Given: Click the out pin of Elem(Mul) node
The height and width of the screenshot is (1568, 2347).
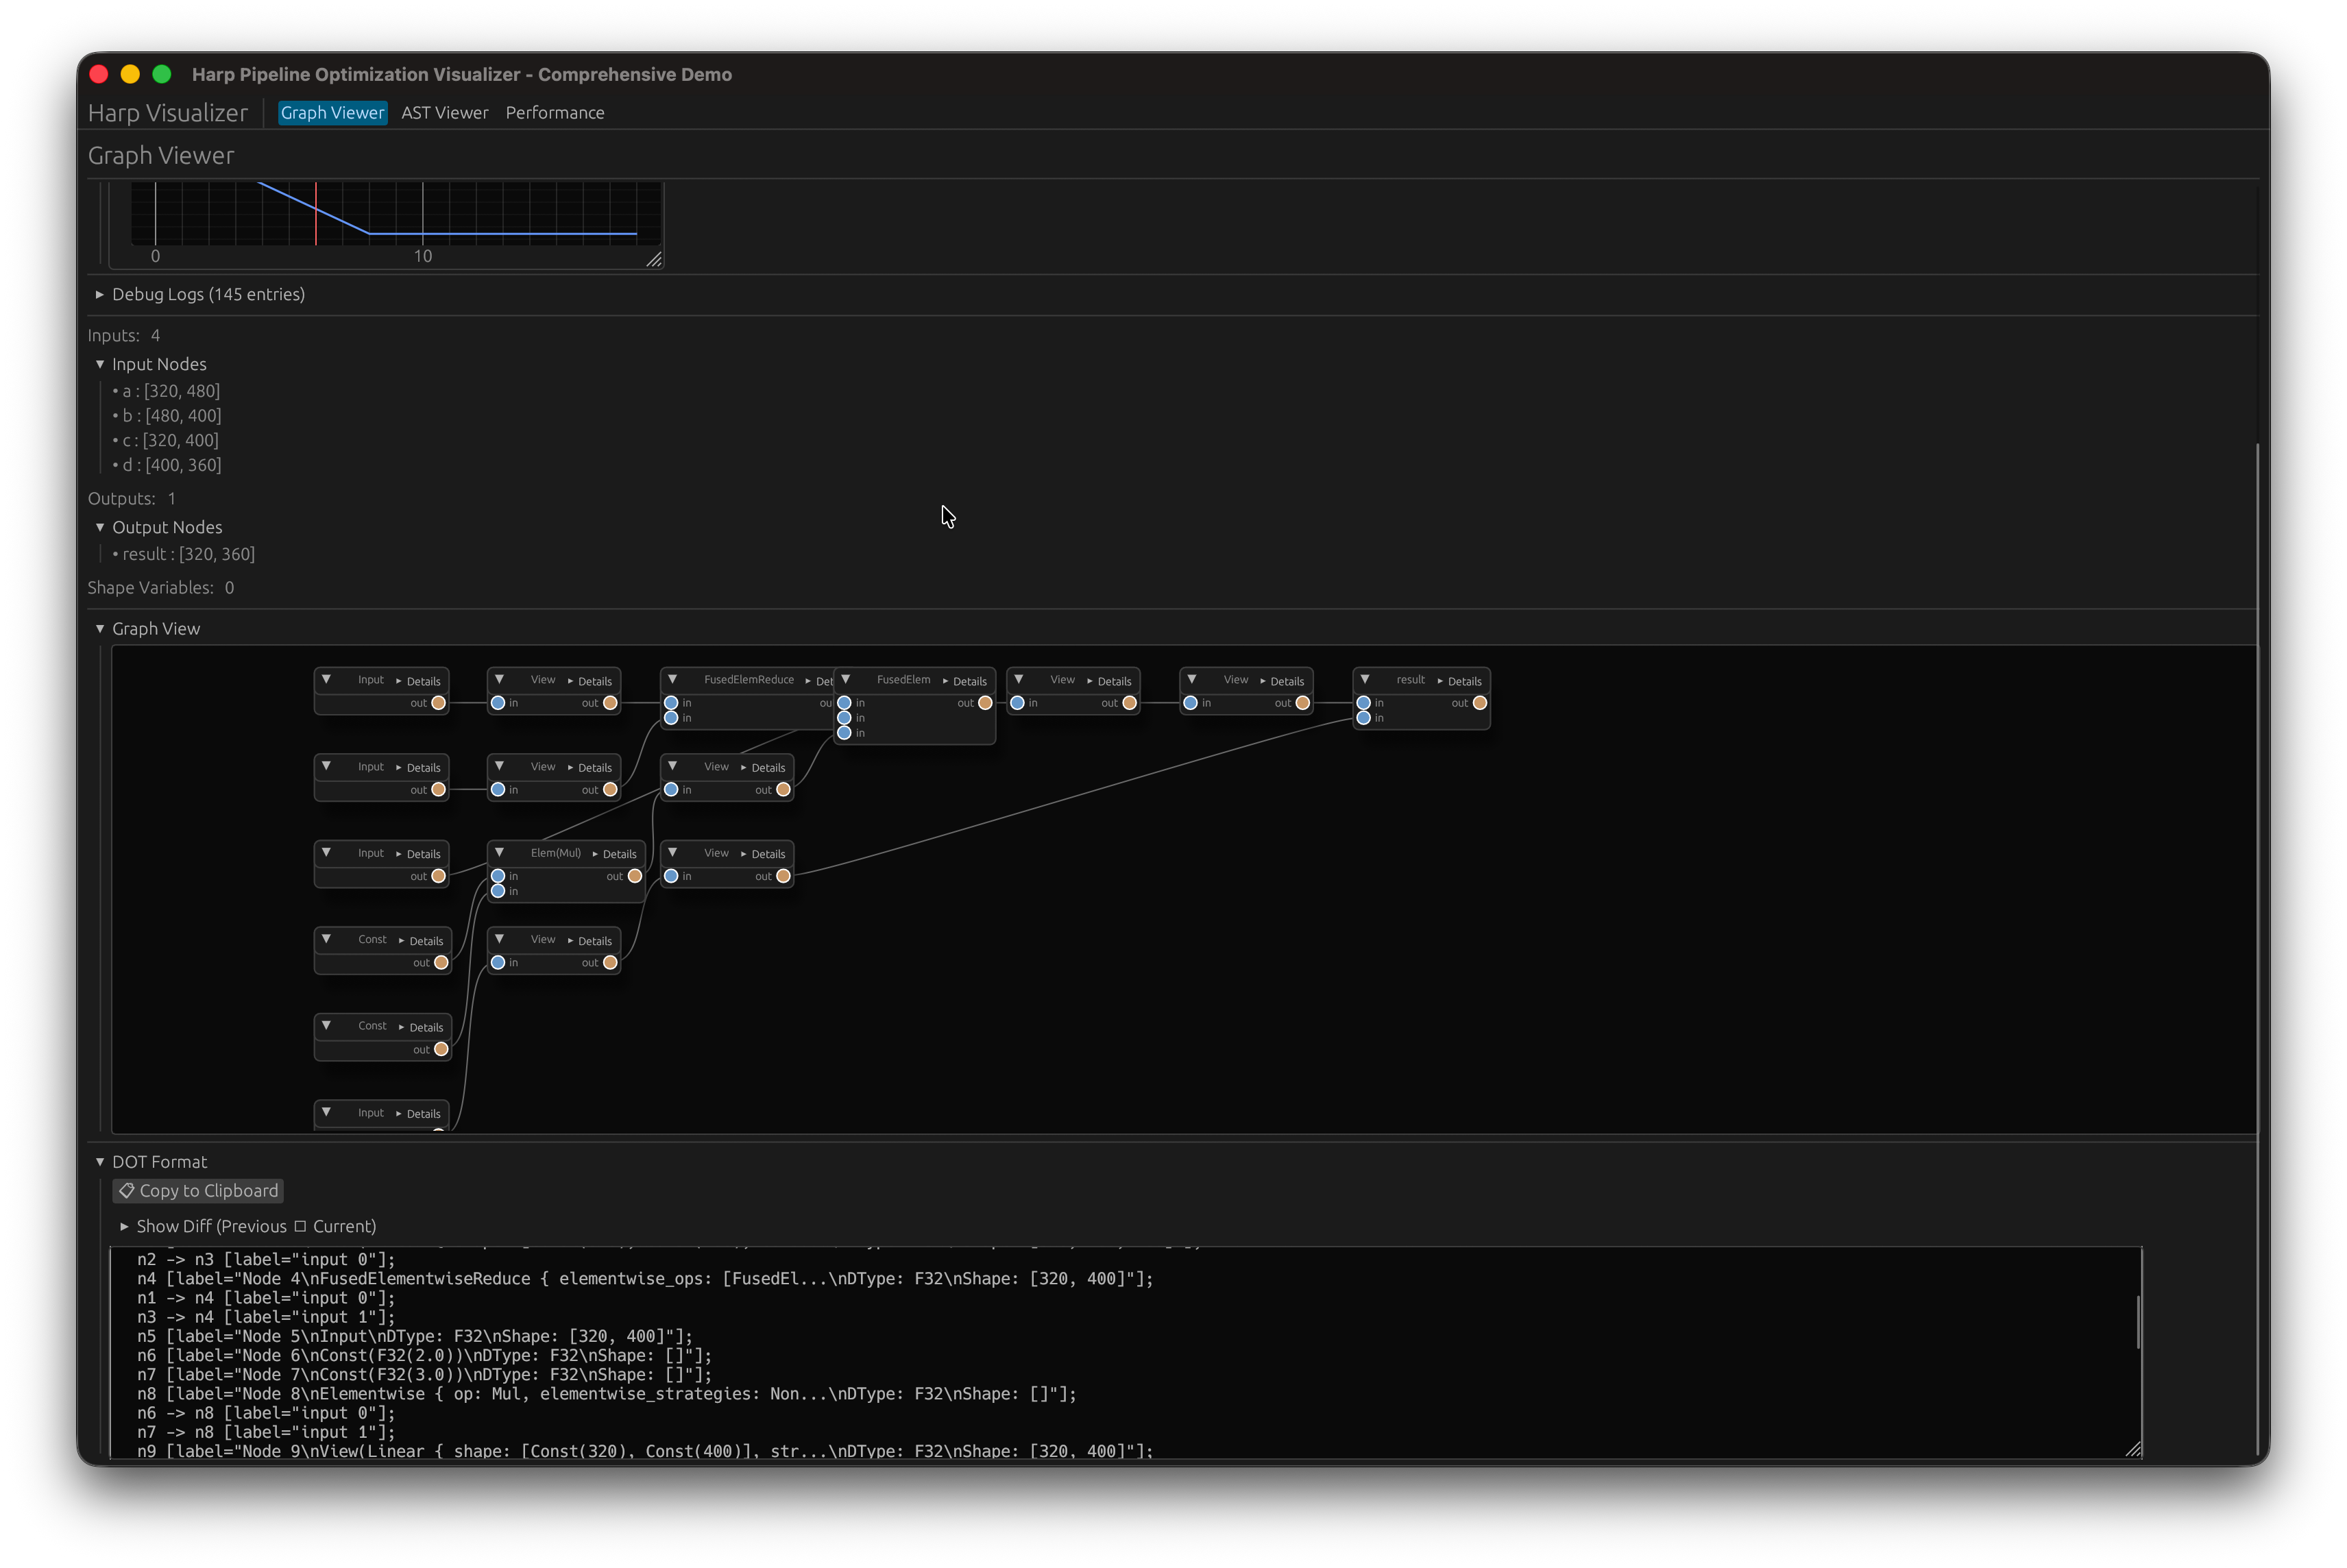Looking at the screenshot, I should [x=634, y=876].
